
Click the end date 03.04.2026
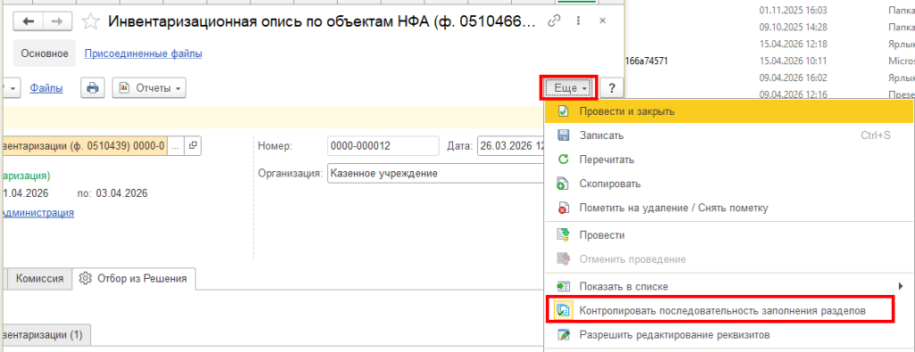click(122, 193)
